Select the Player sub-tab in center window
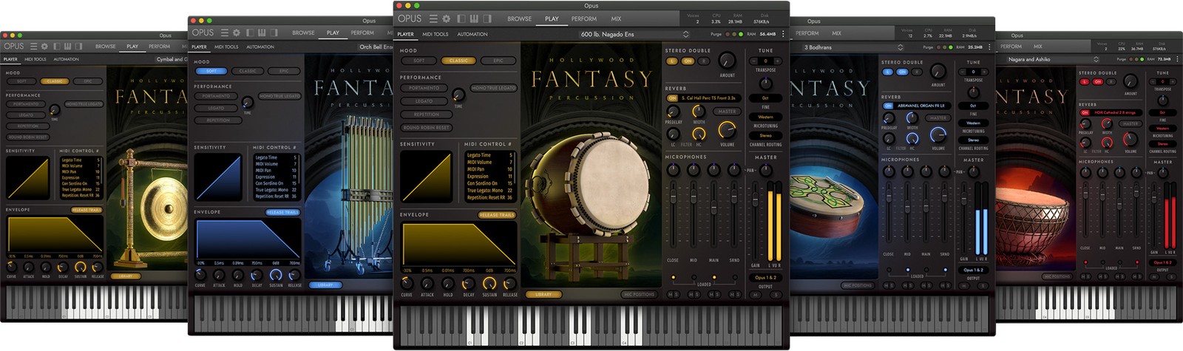 (x=406, y=34)
